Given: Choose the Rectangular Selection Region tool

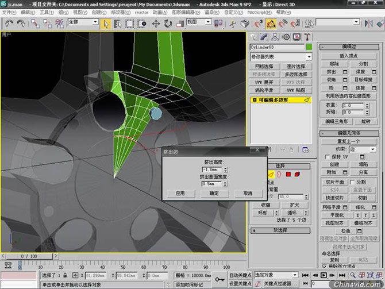Looking at the screenshot, I should point(130,24).
